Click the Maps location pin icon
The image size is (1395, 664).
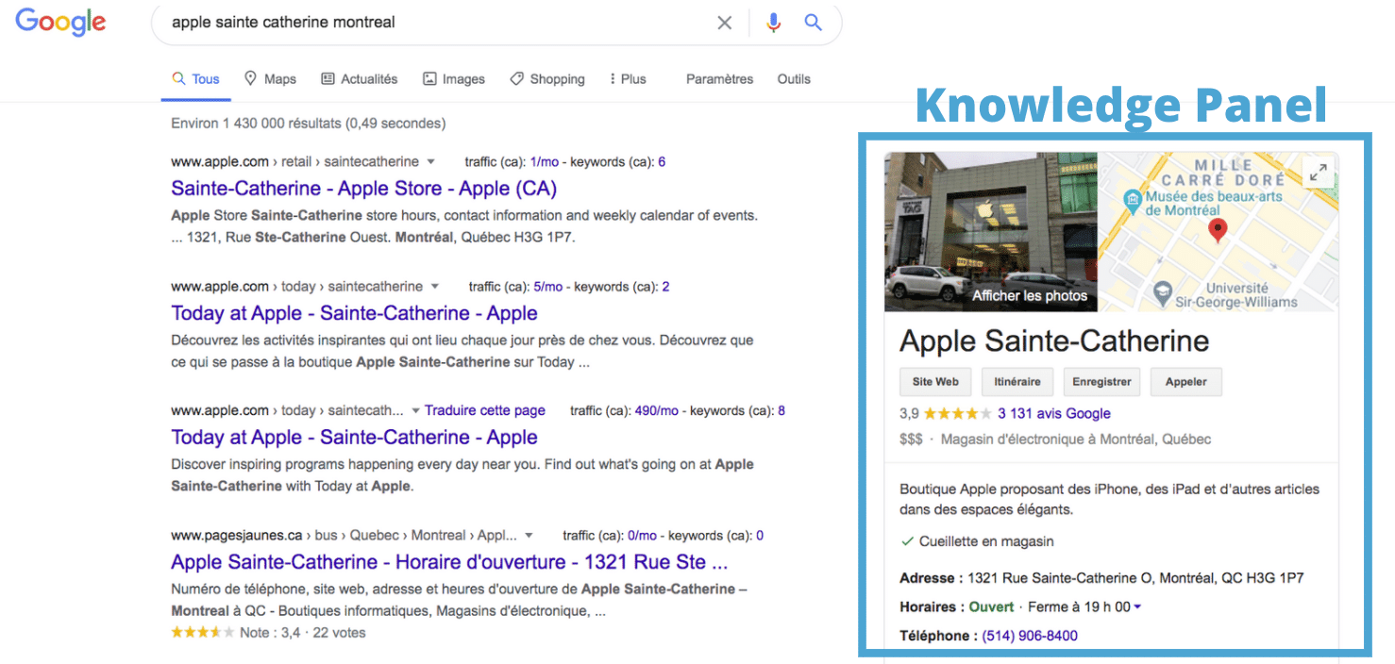point(247,78)
